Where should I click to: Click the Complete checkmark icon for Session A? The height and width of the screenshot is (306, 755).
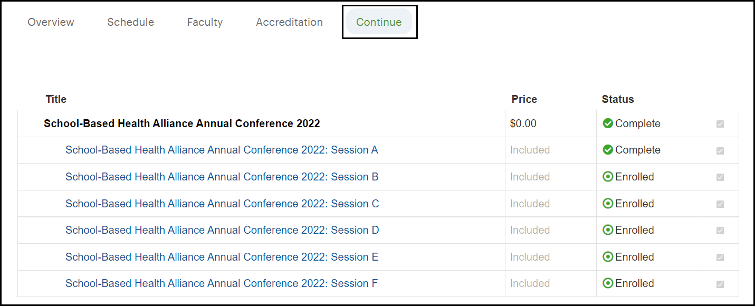pos(608,150)
